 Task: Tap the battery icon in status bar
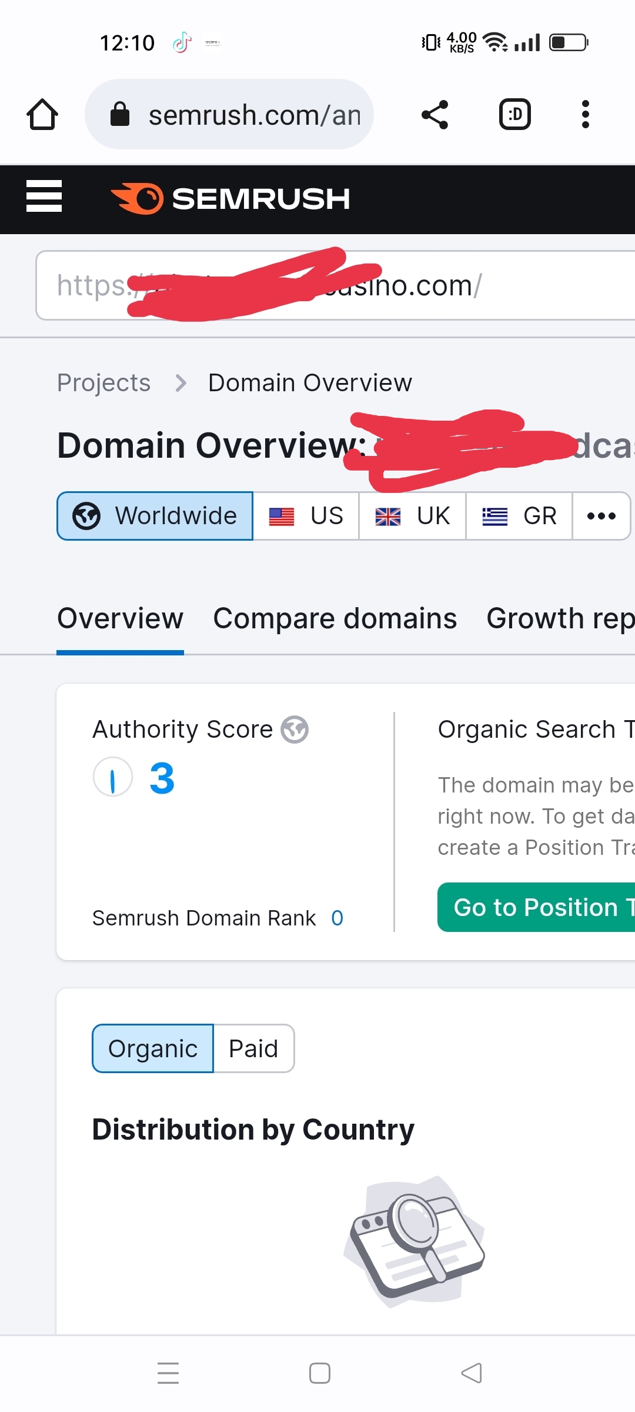pyautogui.click(x=569, y=42)
